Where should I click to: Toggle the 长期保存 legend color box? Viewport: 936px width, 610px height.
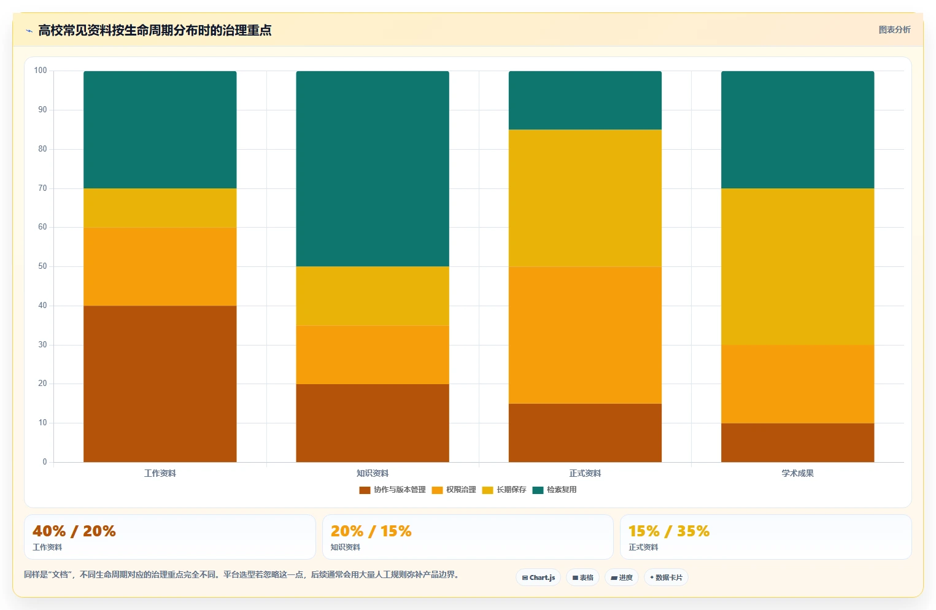click(x=487, y=490)
